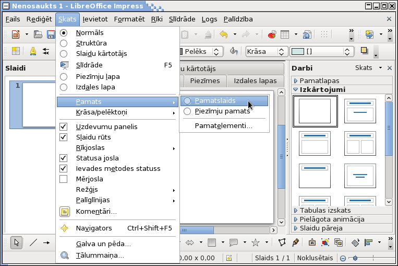The width and height of the screenshot is (398, 266).
Task: Open the Galva un pēda... dialog
Action: click(117, 244)
